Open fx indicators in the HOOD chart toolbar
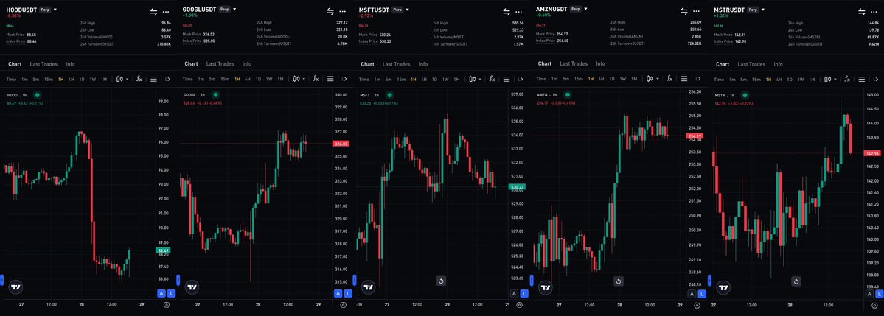The width and height of the screenshot is (884, 316). pos(139,79)
